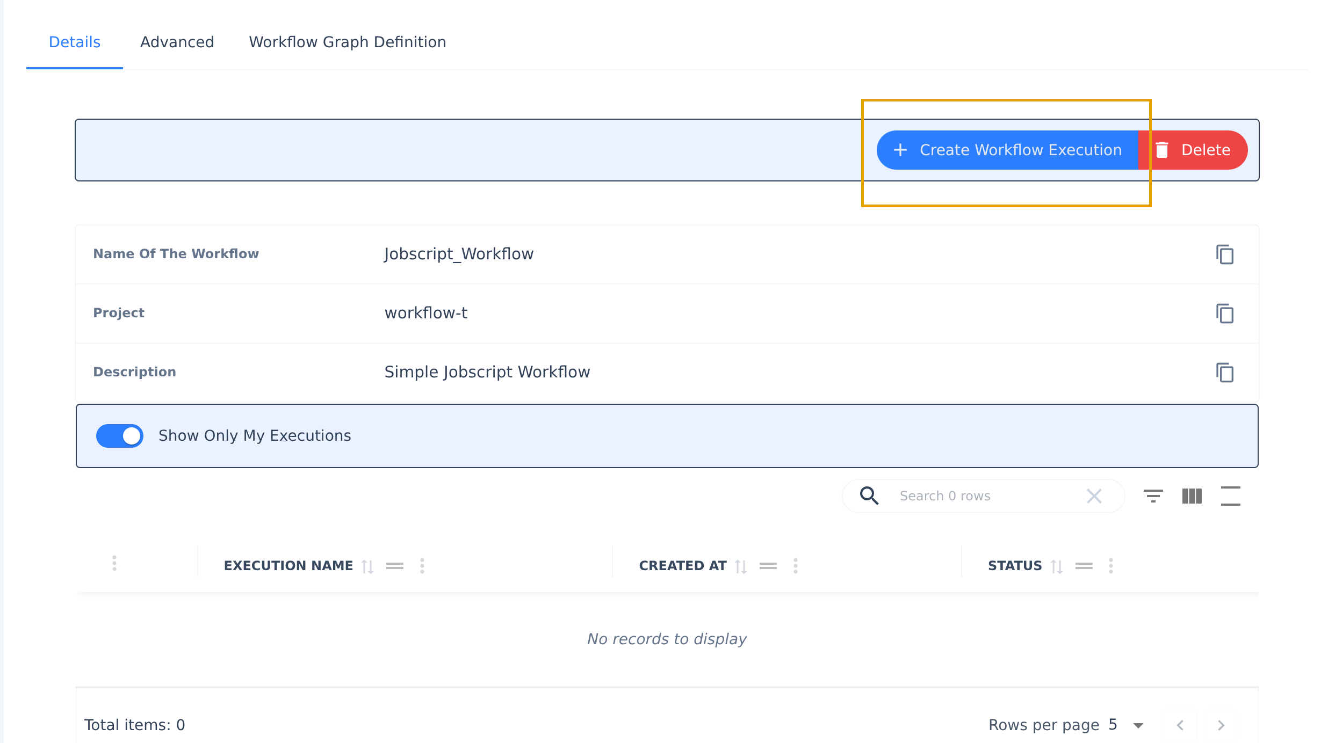Open Created At column options menu
Viewport: 1328px width, 743px height.
click(x=796, y=566)
